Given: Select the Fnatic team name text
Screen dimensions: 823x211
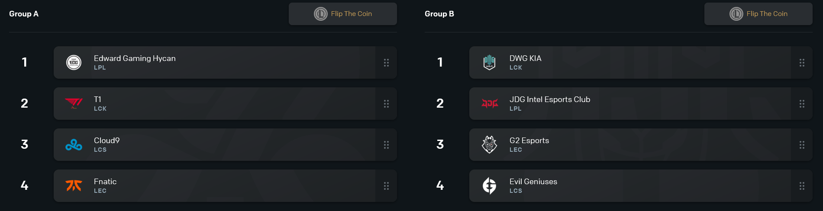Looking at the screenshot, I should 105,182.
